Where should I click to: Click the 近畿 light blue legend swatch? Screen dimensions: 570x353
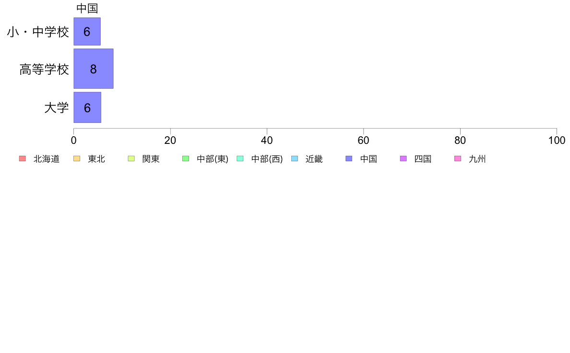tap(295, 158)
